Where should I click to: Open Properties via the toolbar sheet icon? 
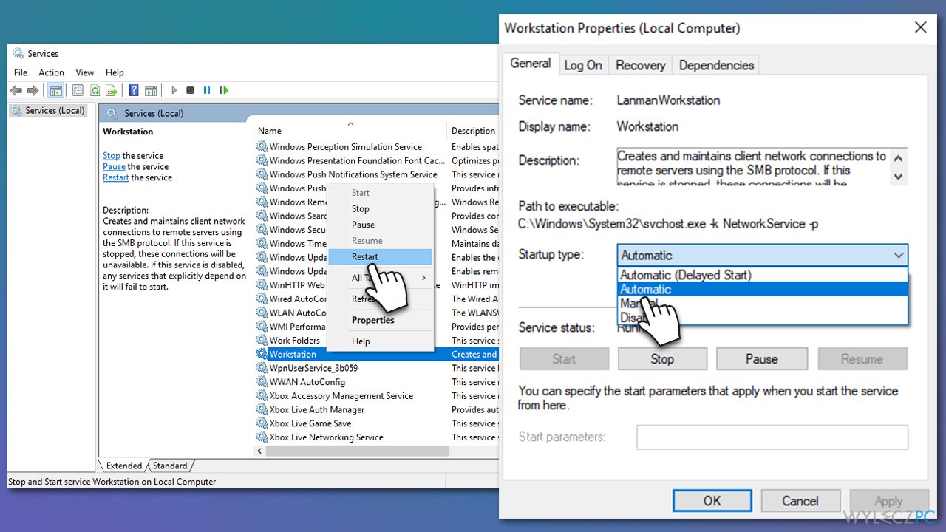click(x=78, y=90)
